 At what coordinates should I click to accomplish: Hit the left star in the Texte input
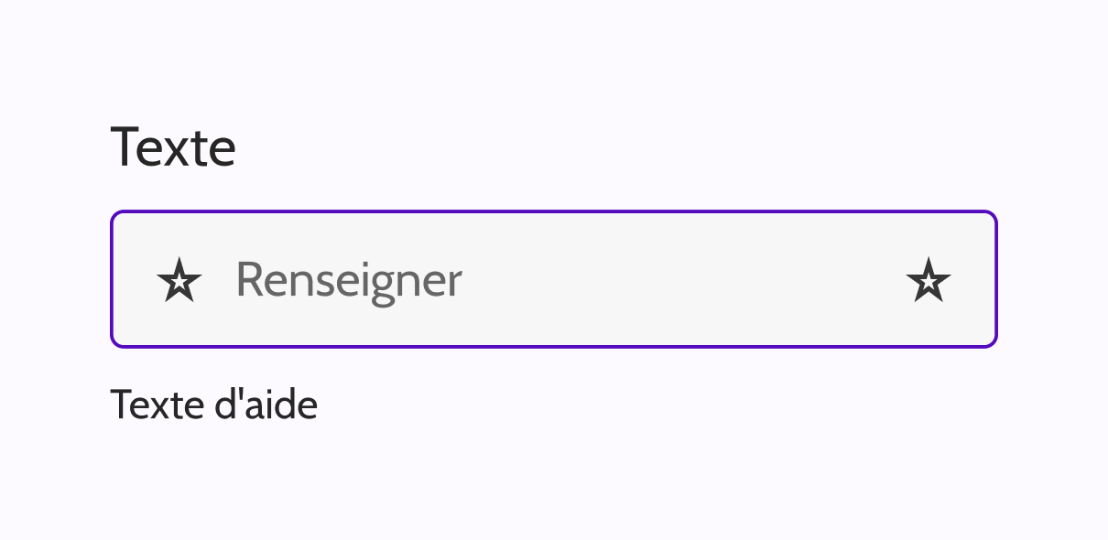179,280
